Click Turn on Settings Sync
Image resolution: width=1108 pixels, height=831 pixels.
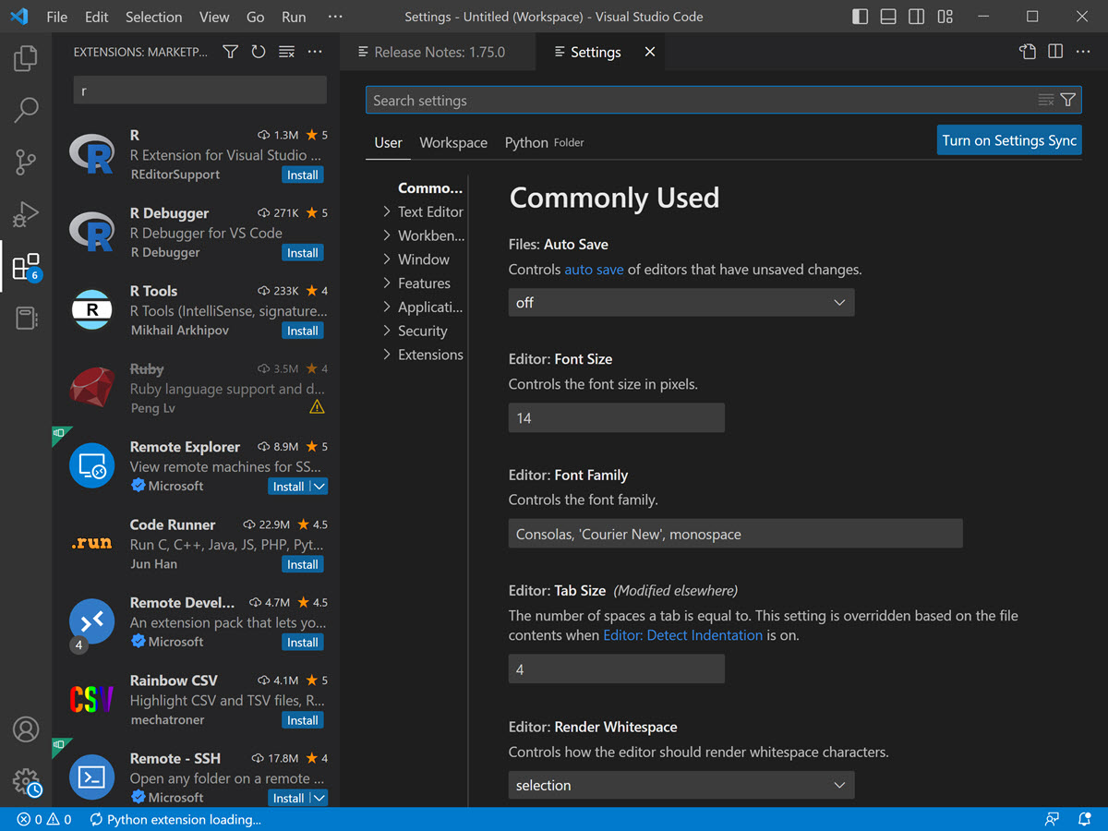(1009, 140)
